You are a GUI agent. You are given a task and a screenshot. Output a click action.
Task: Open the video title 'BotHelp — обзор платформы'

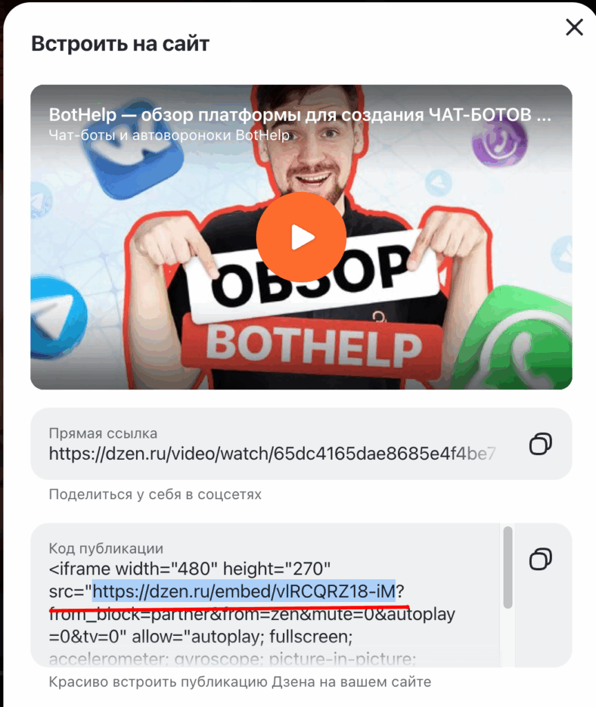click(299, 115)
